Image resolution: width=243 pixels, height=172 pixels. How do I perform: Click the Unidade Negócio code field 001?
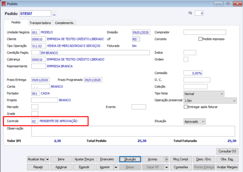click(36, 33)
